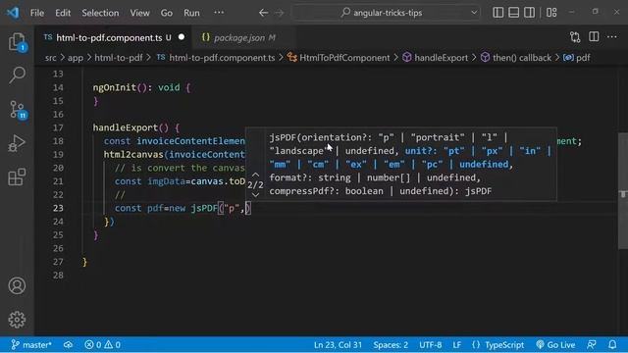
Task: Click master branch in status bar
Action: [x=31, y=344]
